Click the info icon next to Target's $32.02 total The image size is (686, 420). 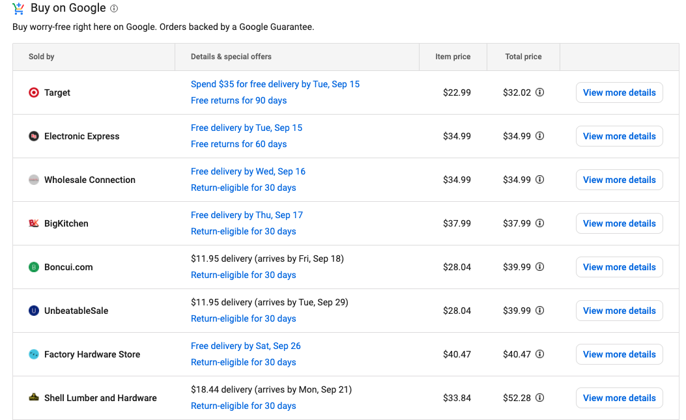point(539,92)
